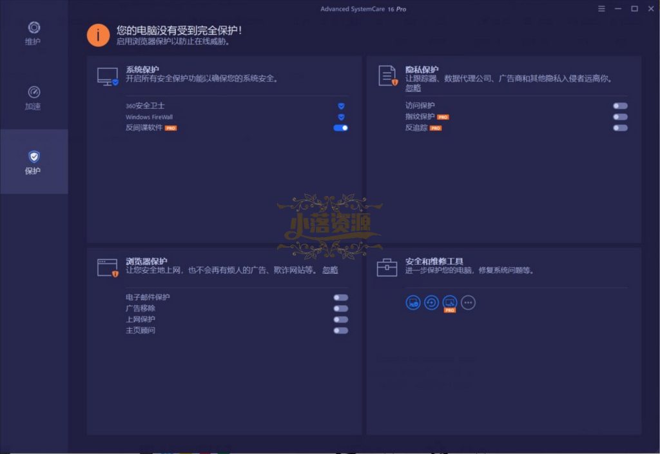Open the monitor tool icon without PRO badge
The image size is (660, 454).
(x=413, y=302)
